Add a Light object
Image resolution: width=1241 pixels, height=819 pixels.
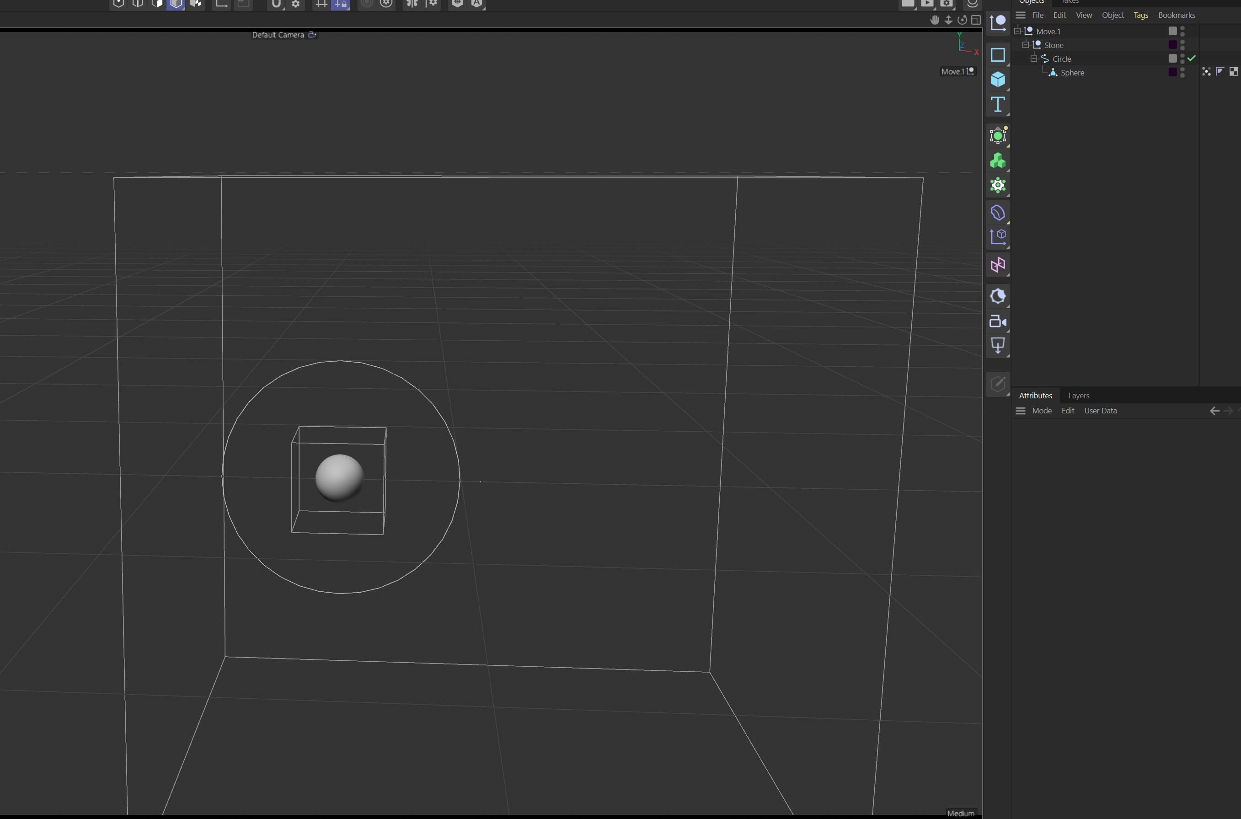(998, 345)
